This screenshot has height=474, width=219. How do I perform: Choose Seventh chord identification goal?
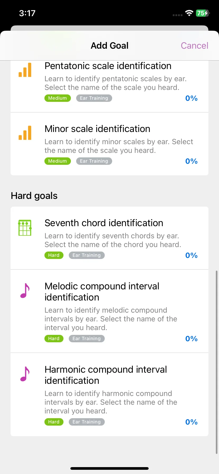tap(109, 238)
